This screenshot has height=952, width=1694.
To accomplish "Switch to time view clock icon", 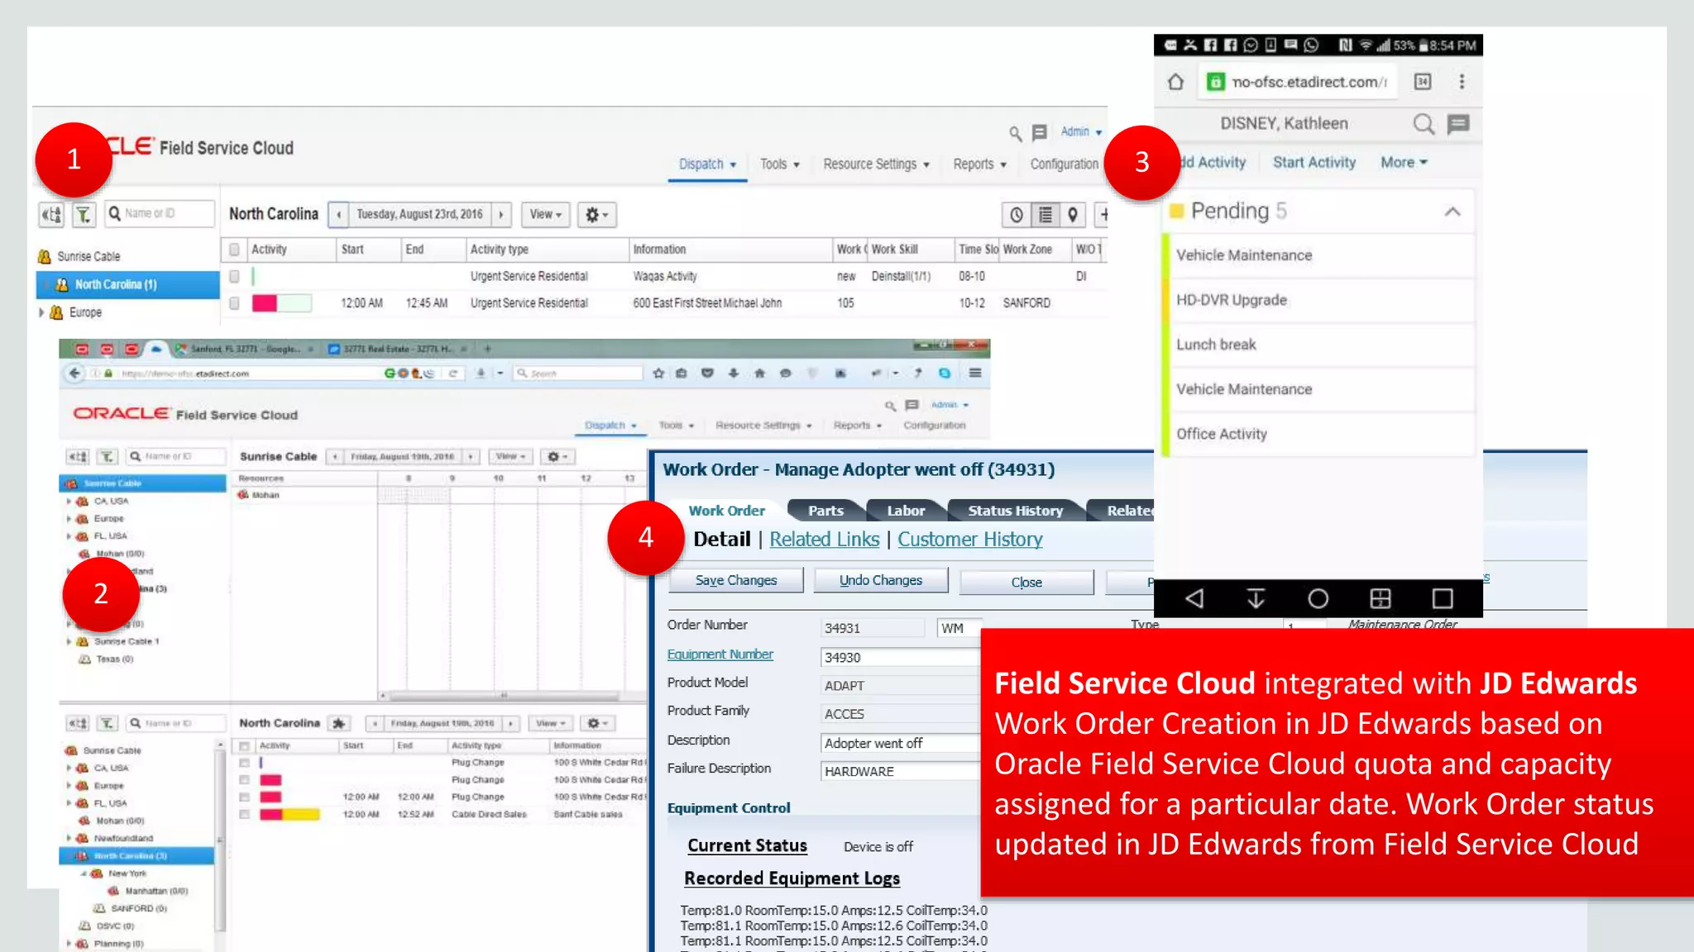I will [x=1017, y=215].
